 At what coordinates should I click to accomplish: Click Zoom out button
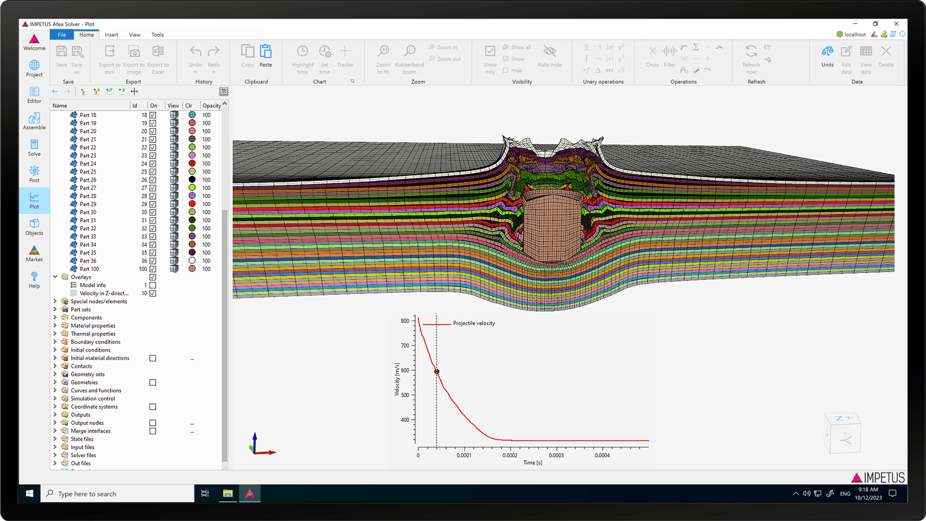pos(445,59)
